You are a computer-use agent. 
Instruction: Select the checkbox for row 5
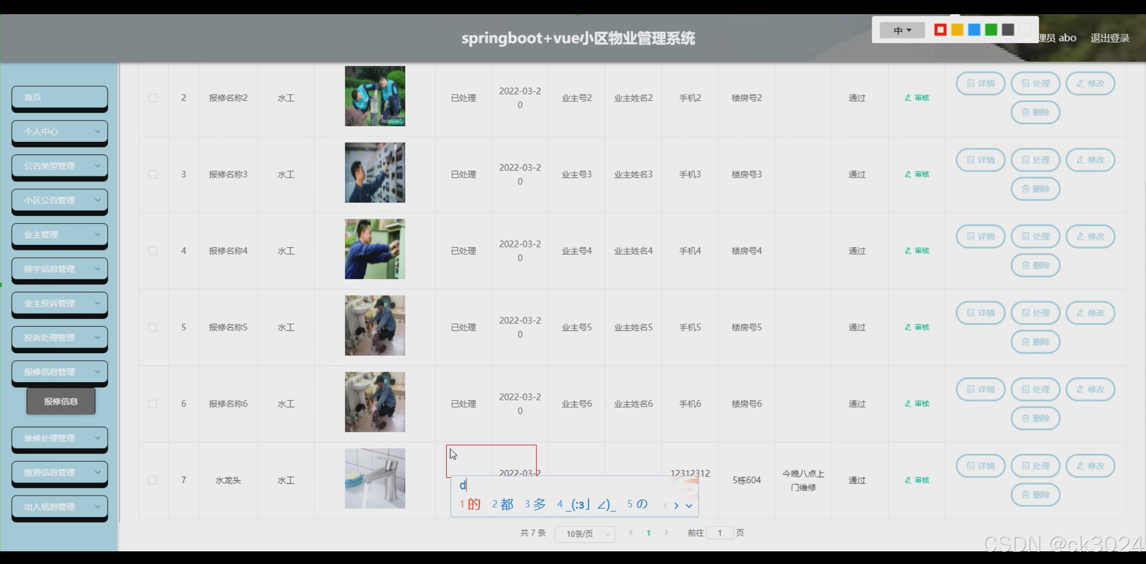click(x=153, y=327)
